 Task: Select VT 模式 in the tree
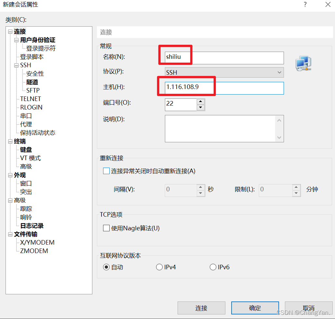coord(30,158)
